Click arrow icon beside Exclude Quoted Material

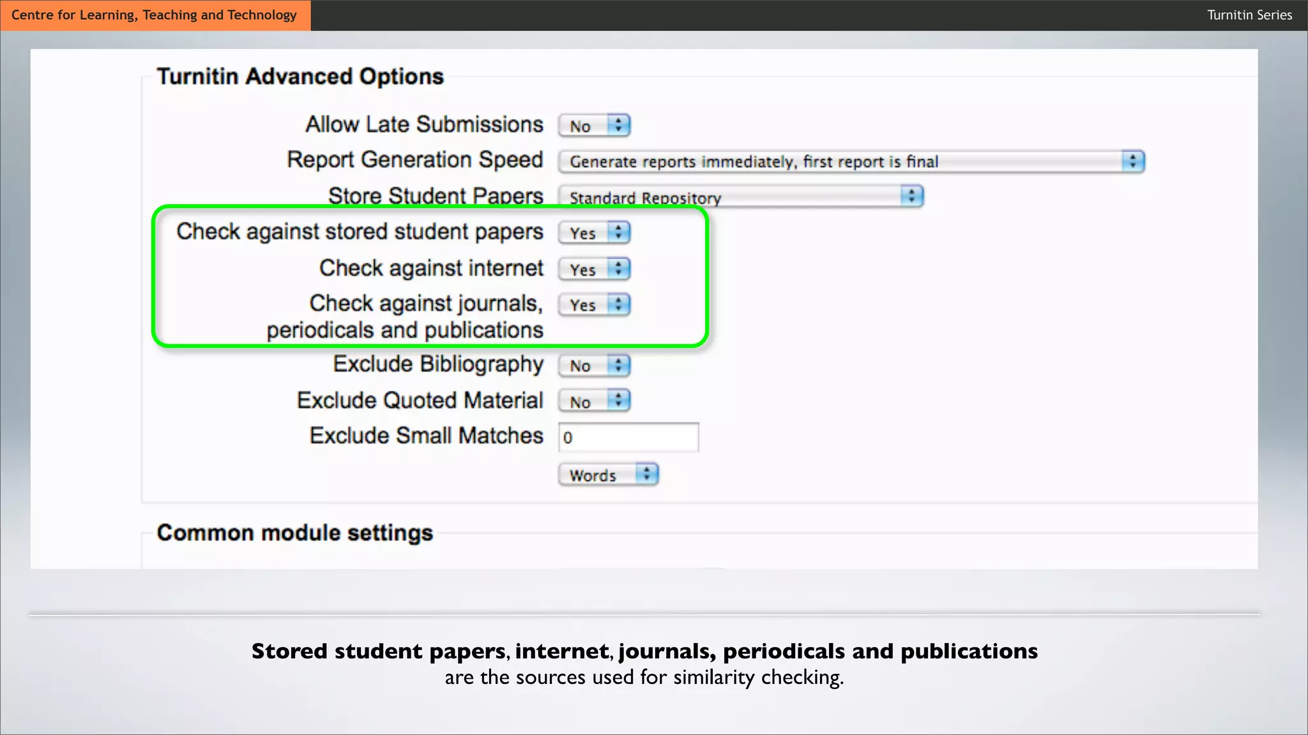pos(618,401)
